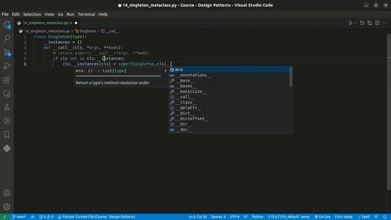Close the suggestion details popup

[x=166, y=71]
